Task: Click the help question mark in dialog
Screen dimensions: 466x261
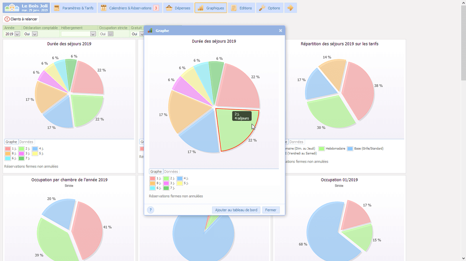Action: [151, 210]
